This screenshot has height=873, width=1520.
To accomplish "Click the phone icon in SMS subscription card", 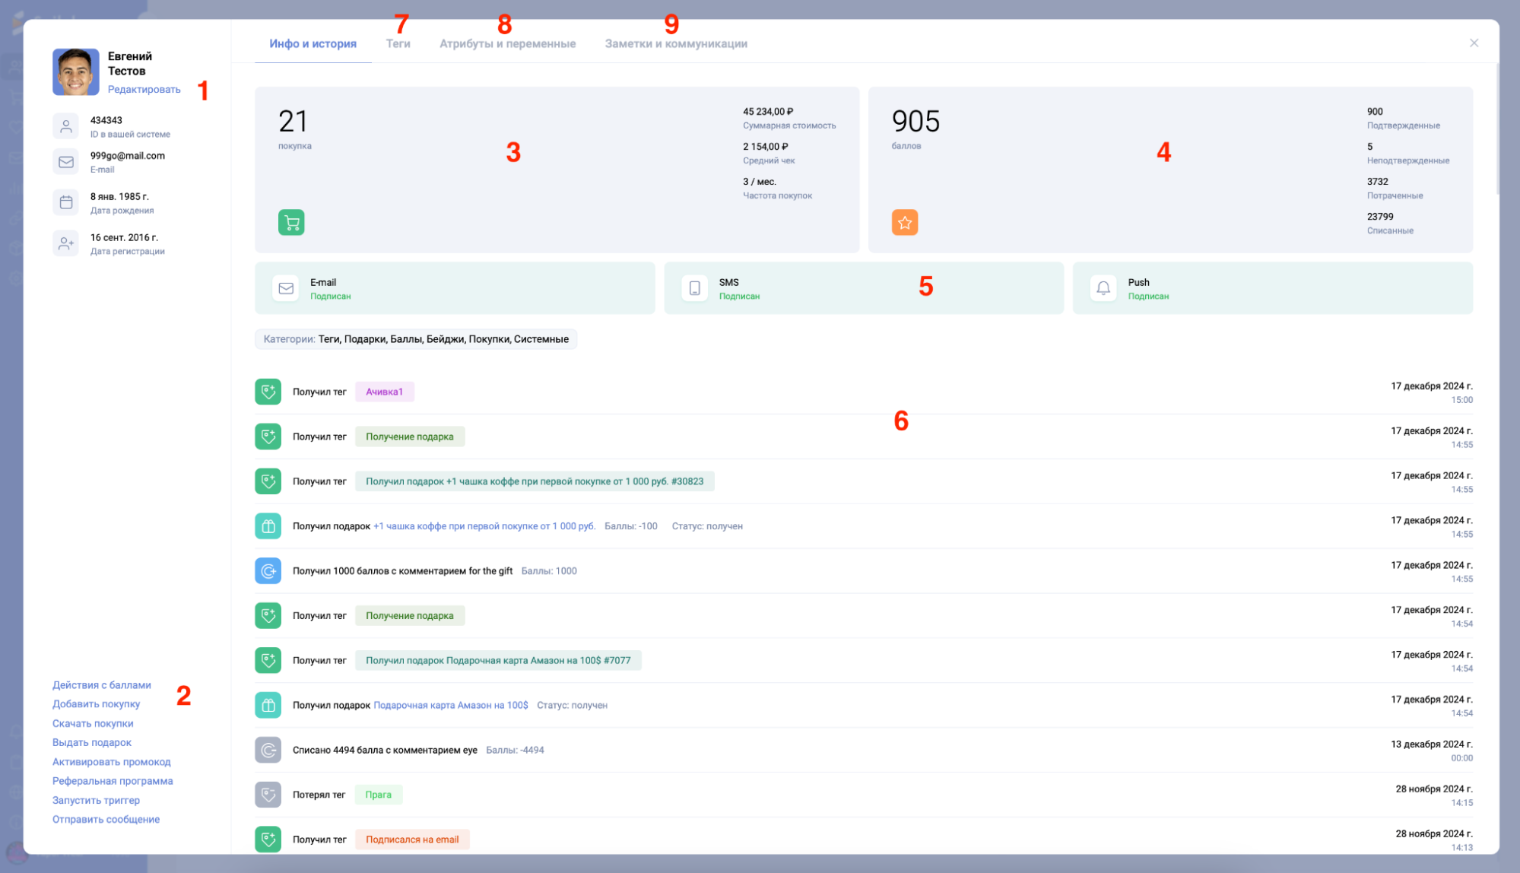I will 694,288.
